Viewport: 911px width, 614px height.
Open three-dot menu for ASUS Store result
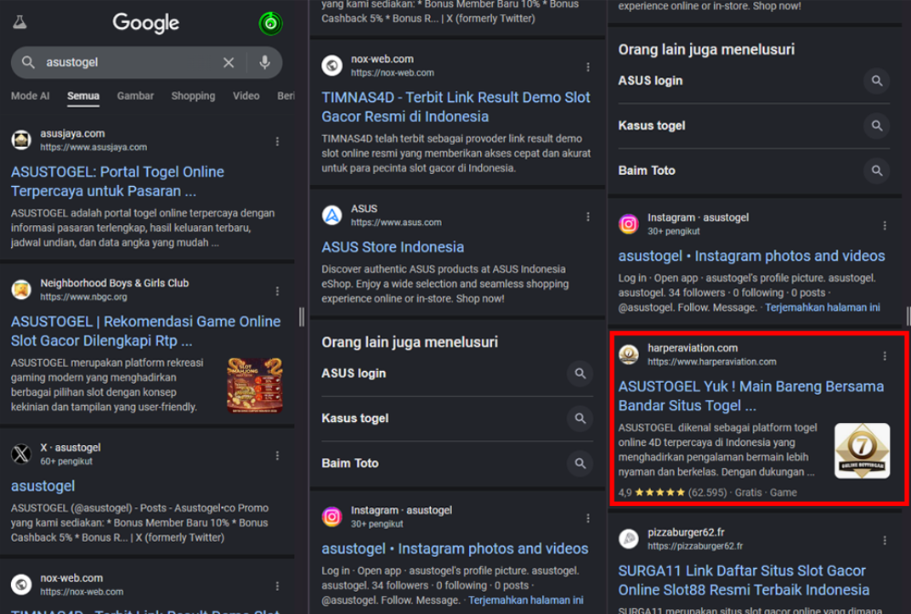click(x=587, y=217)
